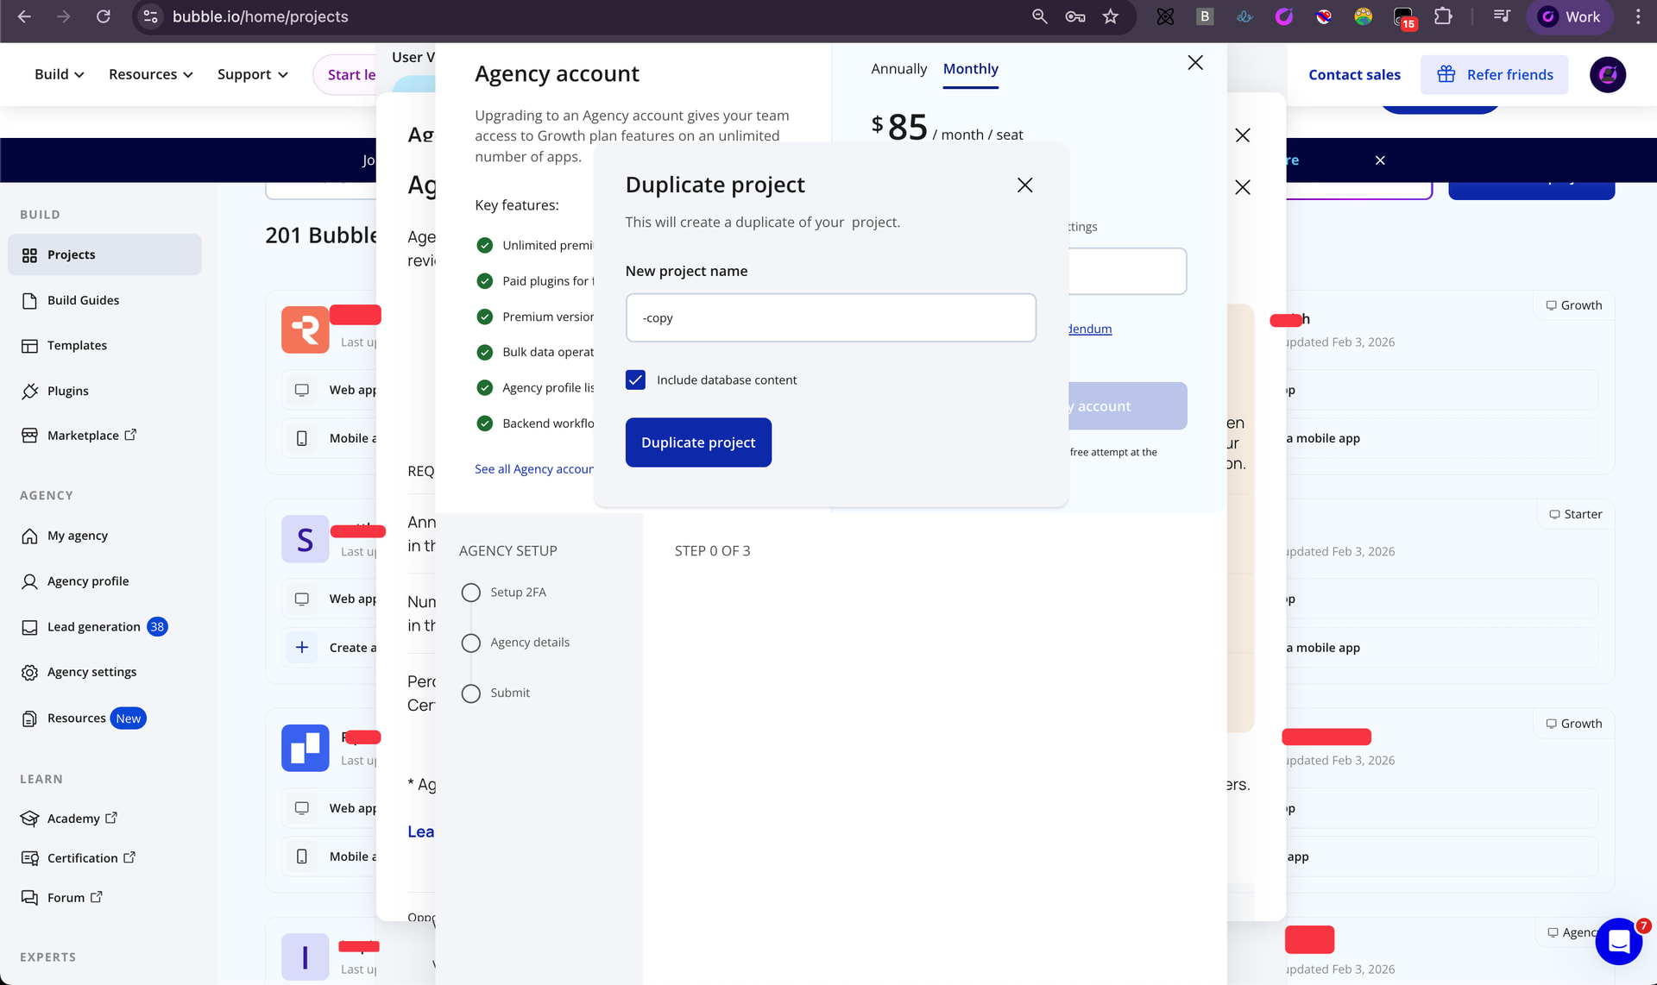The image size is (1657, 985).
Task: Expand the Build dropdown menu
Action: point(59,75)
